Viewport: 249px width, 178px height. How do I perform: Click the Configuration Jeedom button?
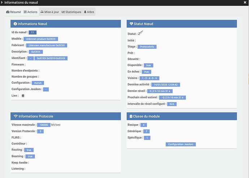click(x=180, y=144)
